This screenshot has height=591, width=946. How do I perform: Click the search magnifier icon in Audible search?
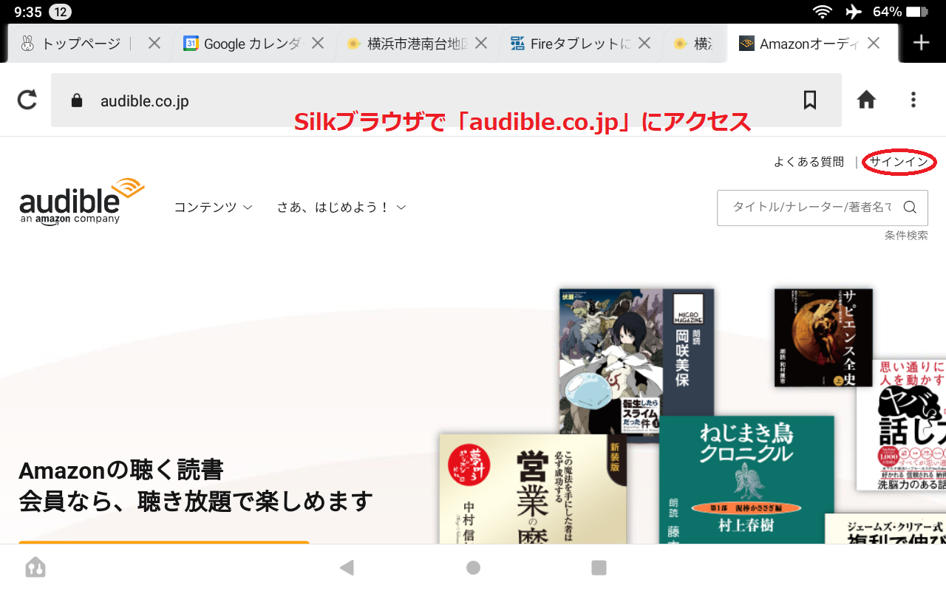click(x=910, y=207)
